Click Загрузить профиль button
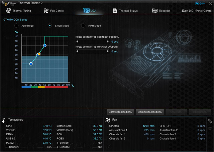Image resolution: width=214 pixels, height=152 pixels. coord(120,112)
